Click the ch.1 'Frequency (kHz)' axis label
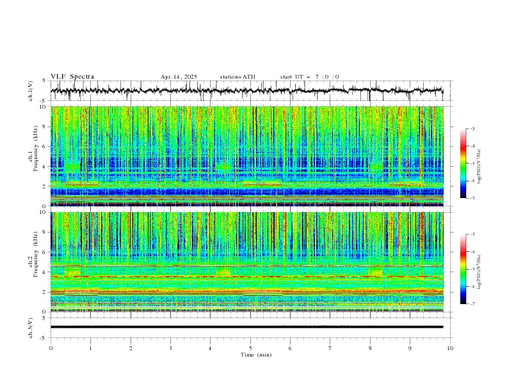The image size is (507, 391). pyautogui.click(x=36, y=148)
